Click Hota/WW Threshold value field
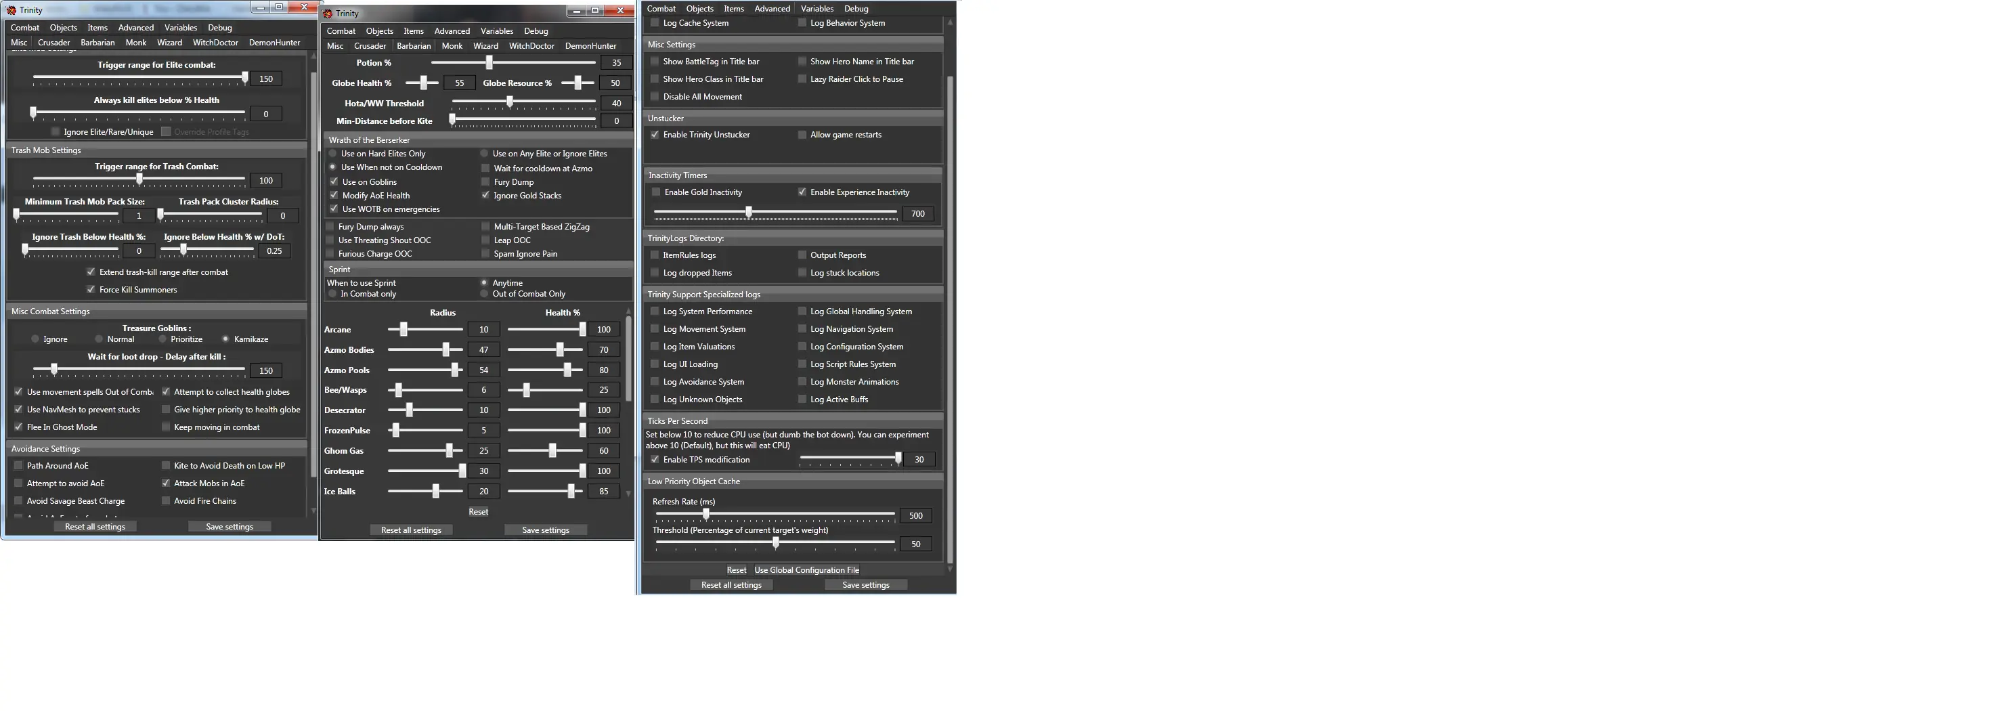The image size is (2004, 711). coord(616,104)
